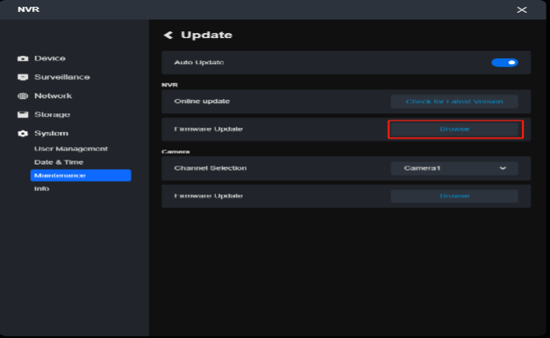Viewport: 550px width, 338px height.
Task: Open the Storage settings section
Action: click(x=52, y=115)
